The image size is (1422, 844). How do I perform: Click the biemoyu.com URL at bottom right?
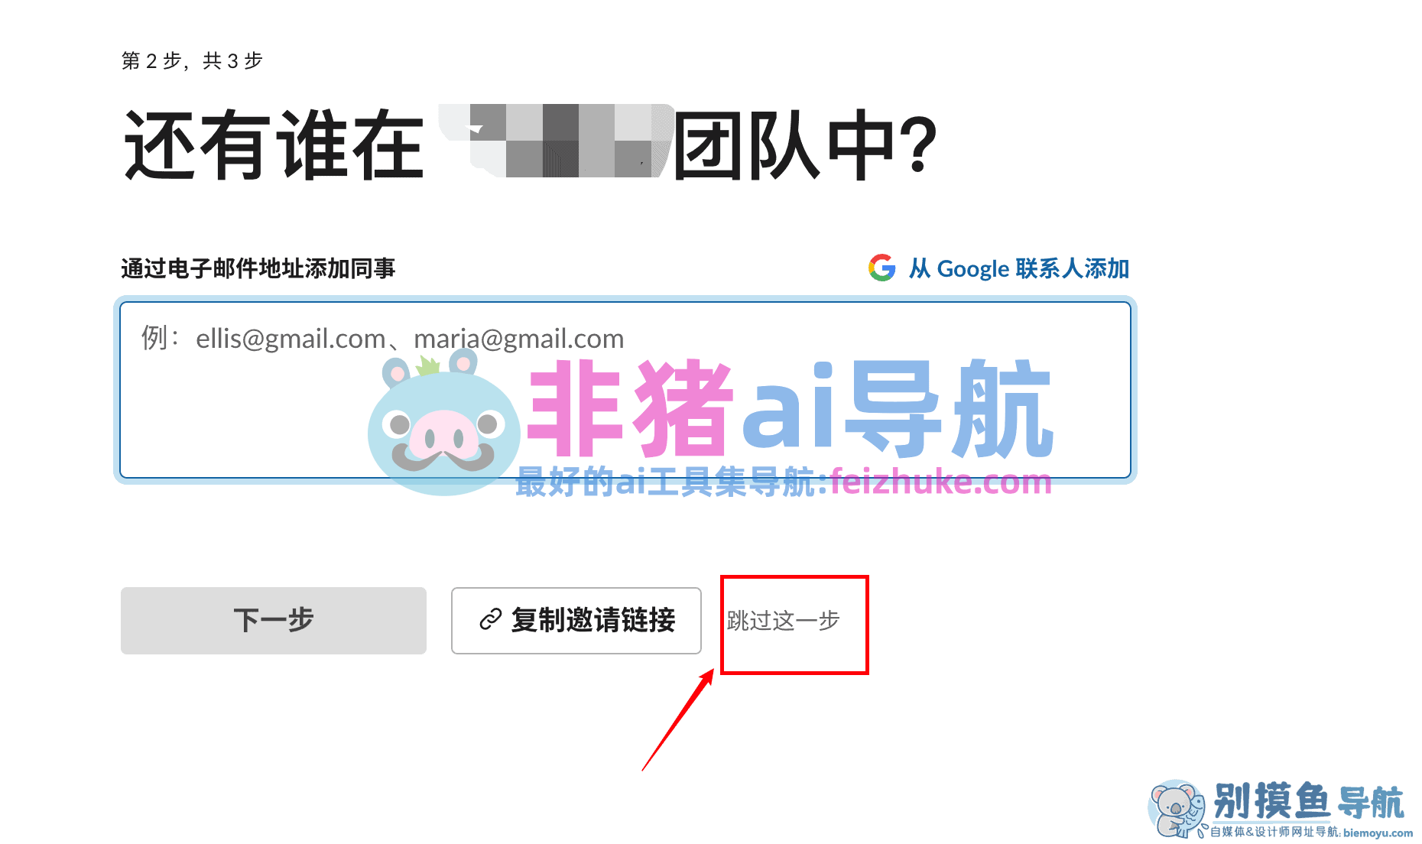pyautogui.click(x=1378, y=833)
